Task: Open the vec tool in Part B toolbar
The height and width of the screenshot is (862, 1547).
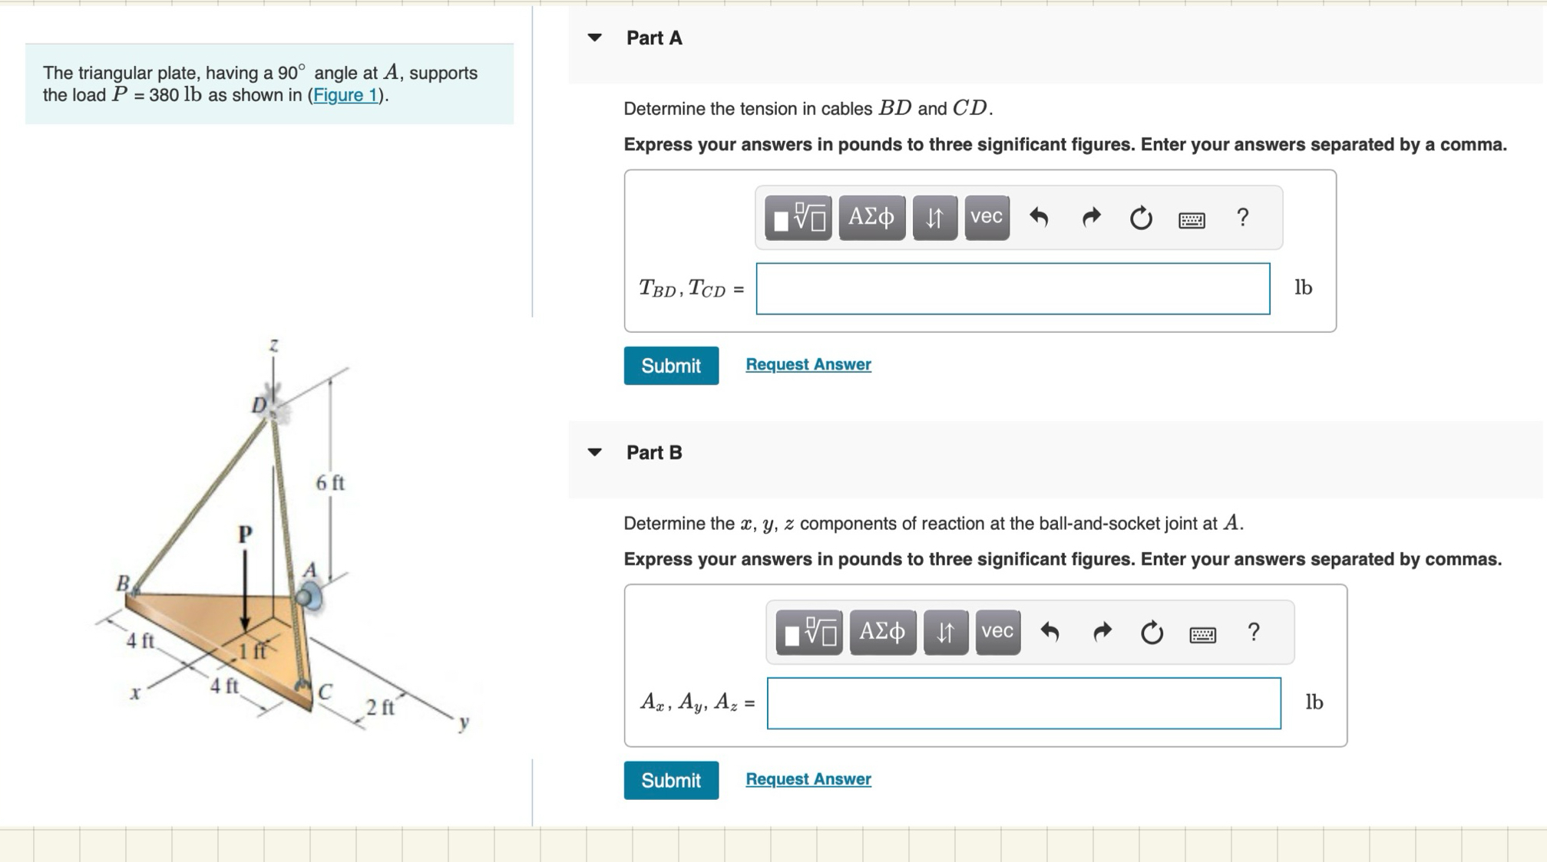Action: pos(997,632)
